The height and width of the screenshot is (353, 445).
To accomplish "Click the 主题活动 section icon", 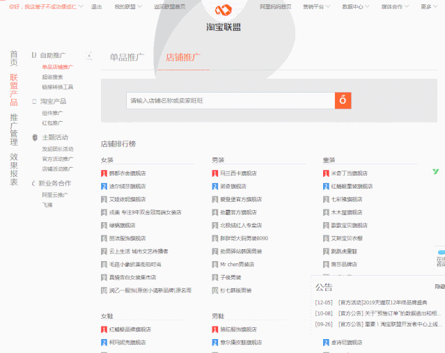I will 33,137.
